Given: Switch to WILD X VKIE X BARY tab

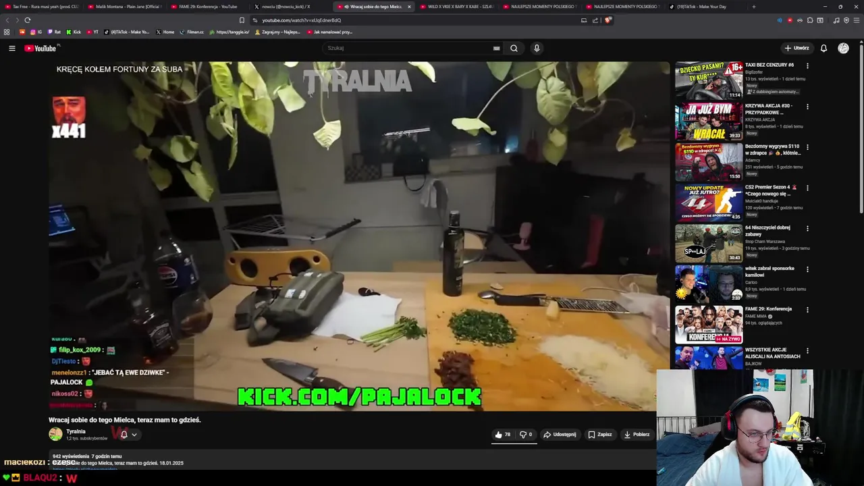Looking at the screenshot, I should (x=457, y=7).
